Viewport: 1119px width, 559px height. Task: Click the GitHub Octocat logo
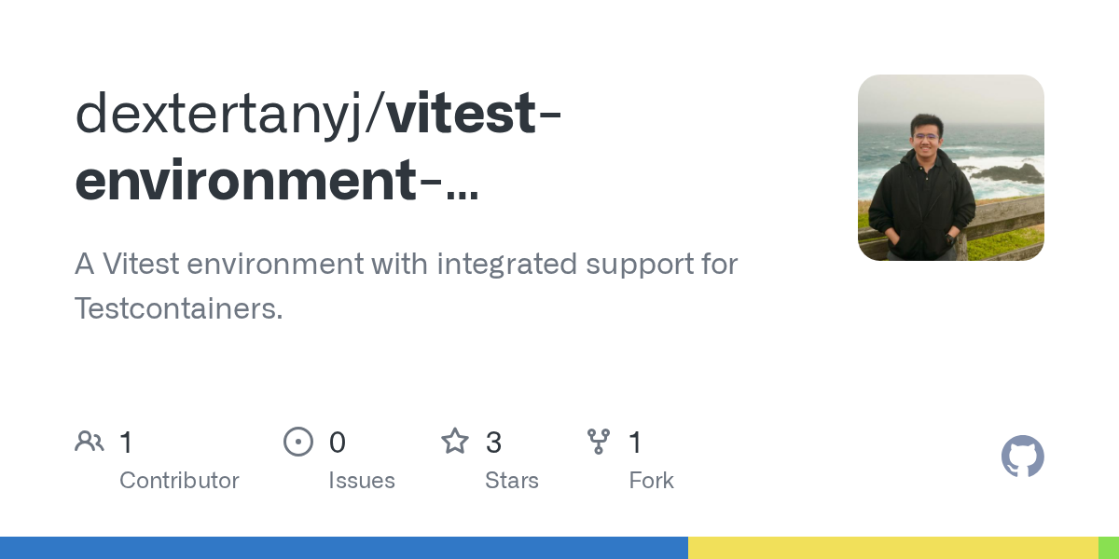tap(1022, 457)
